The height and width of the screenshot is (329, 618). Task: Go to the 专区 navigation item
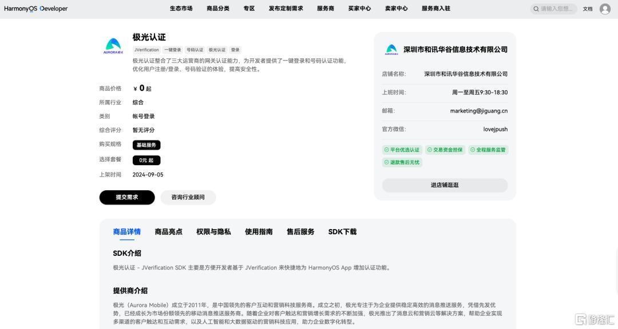point(249,8)
